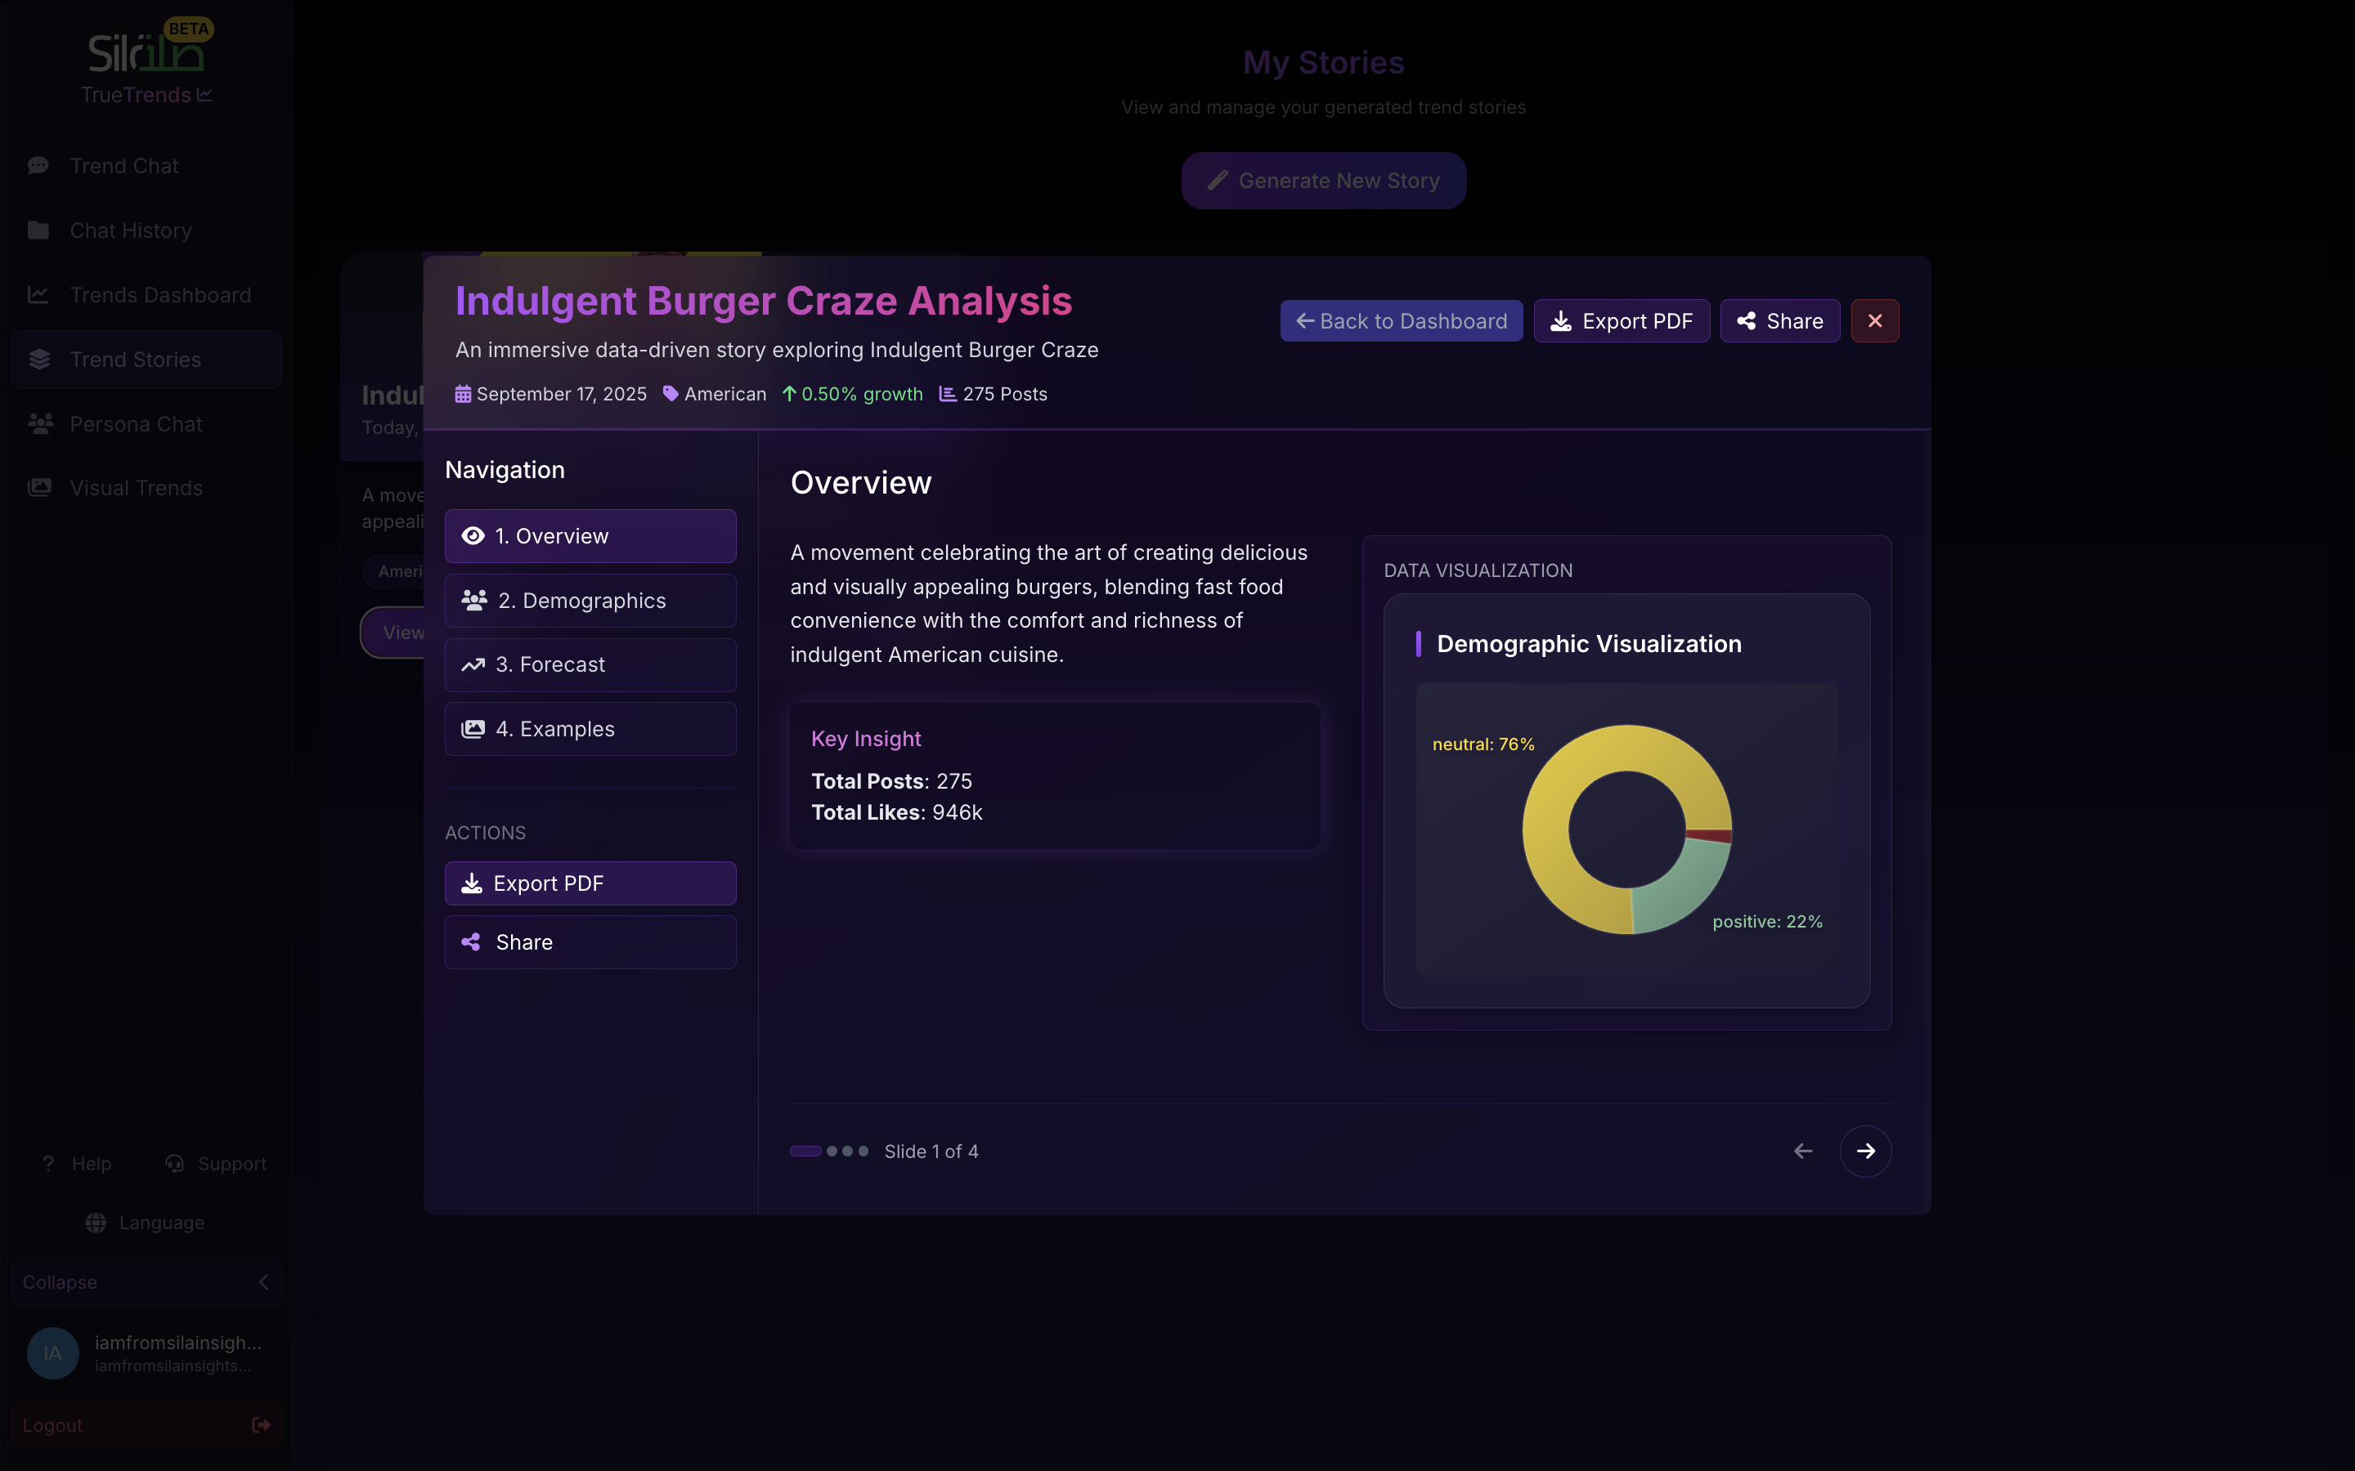Click Back to Dashboard
2355x1471 pixels.
[1401, 320]
